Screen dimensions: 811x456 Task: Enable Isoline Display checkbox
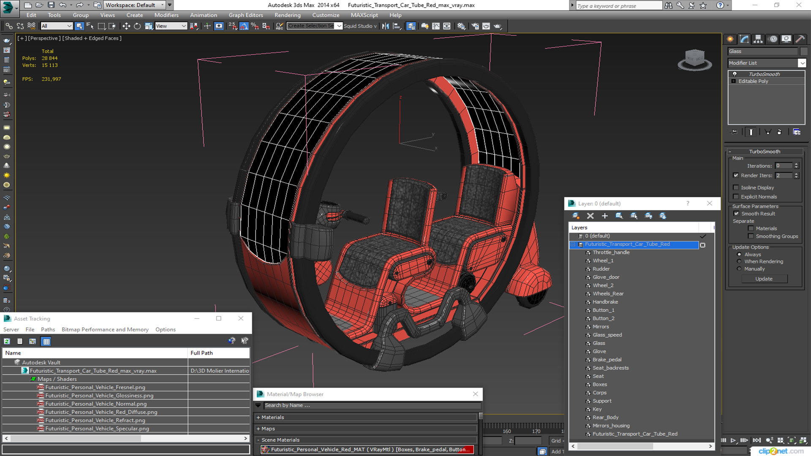736,187
